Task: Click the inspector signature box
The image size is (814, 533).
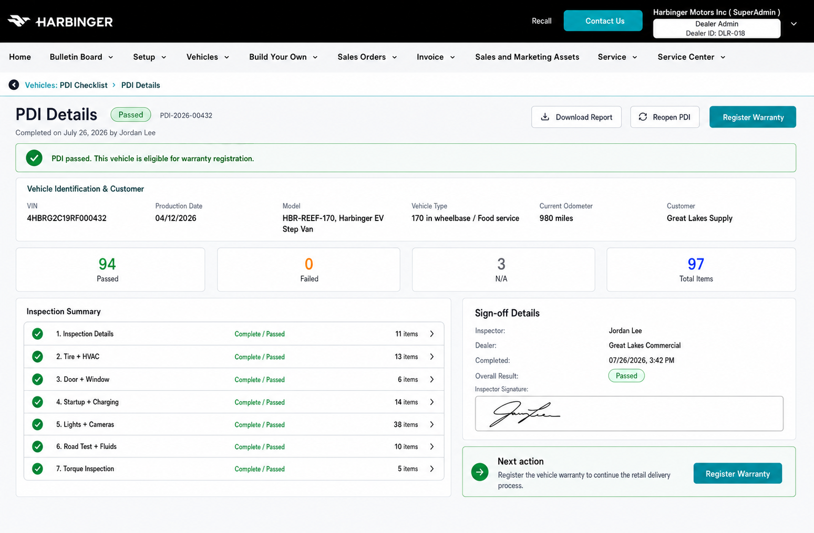Action: pyautogui.click(x=629, y=414)
